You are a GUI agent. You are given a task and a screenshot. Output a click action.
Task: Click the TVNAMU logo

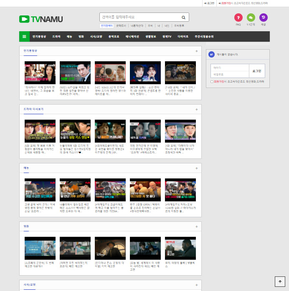41,19
